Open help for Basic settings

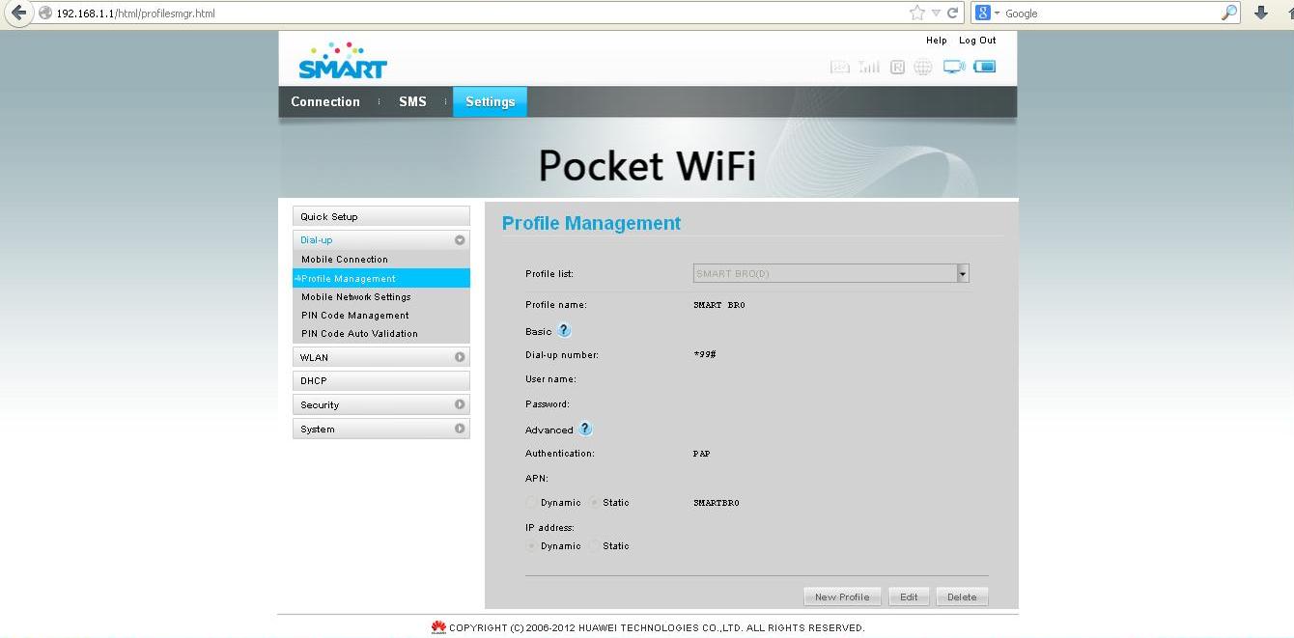565,331
